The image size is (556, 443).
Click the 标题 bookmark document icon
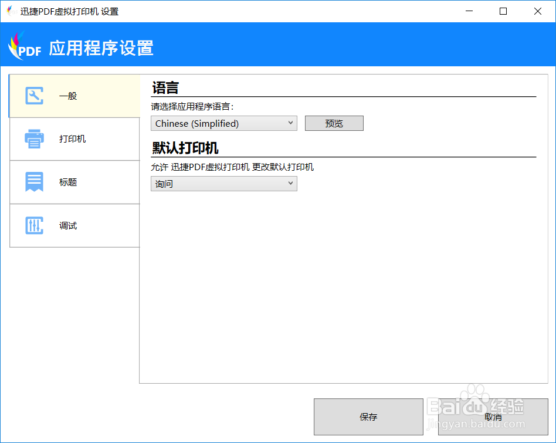35,182
